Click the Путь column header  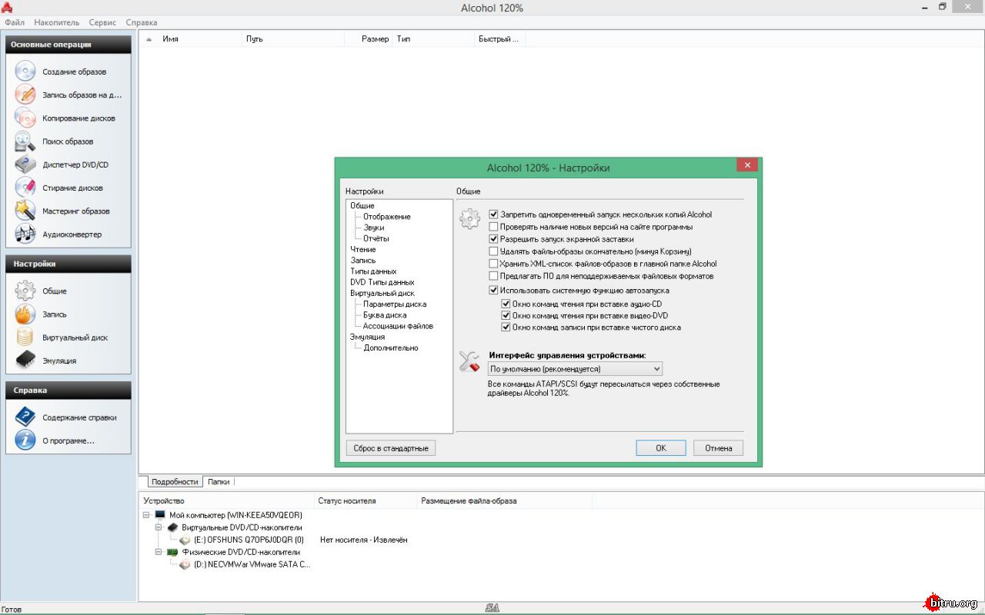[292, 38]
